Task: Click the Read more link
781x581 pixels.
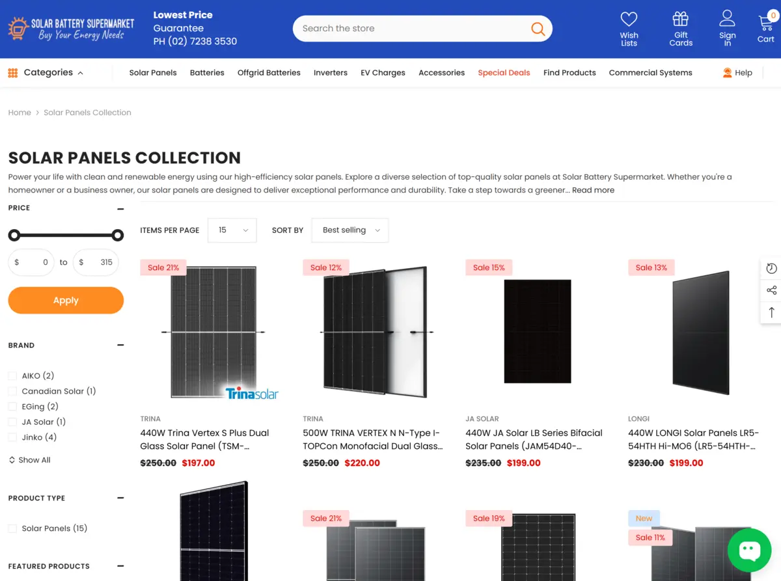Action: (x=593, y=190)
